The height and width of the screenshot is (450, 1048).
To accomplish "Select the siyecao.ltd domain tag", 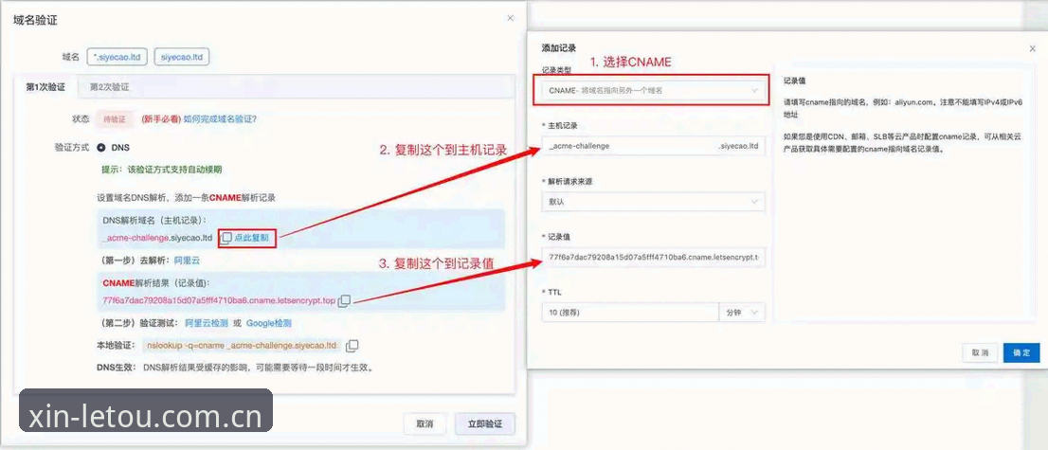I will [x=182, y=58].
